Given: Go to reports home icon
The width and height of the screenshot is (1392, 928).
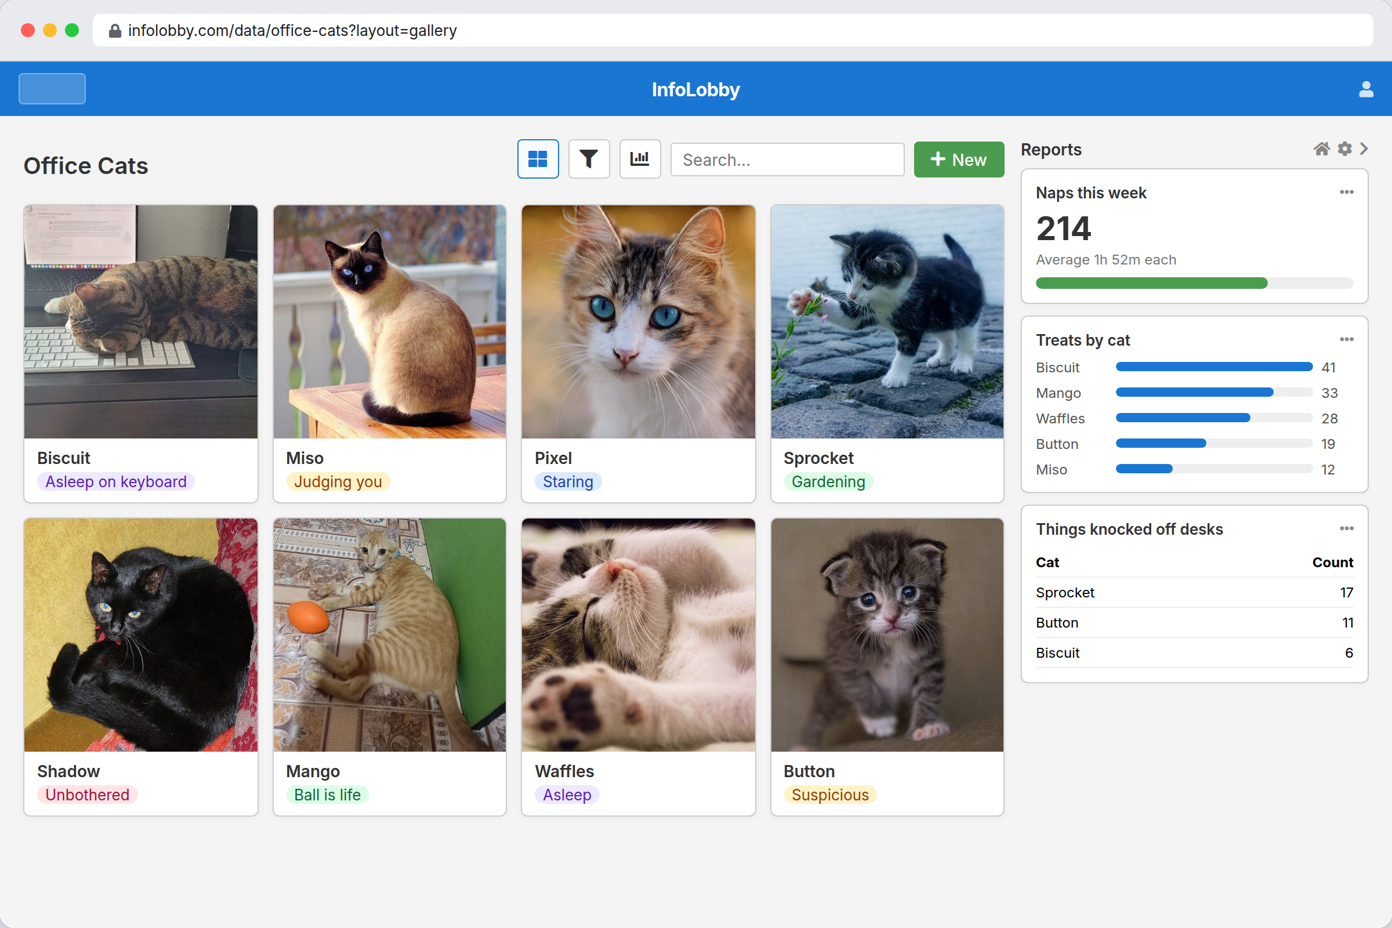Looking at the screenshot, I should click(1322, 149).
